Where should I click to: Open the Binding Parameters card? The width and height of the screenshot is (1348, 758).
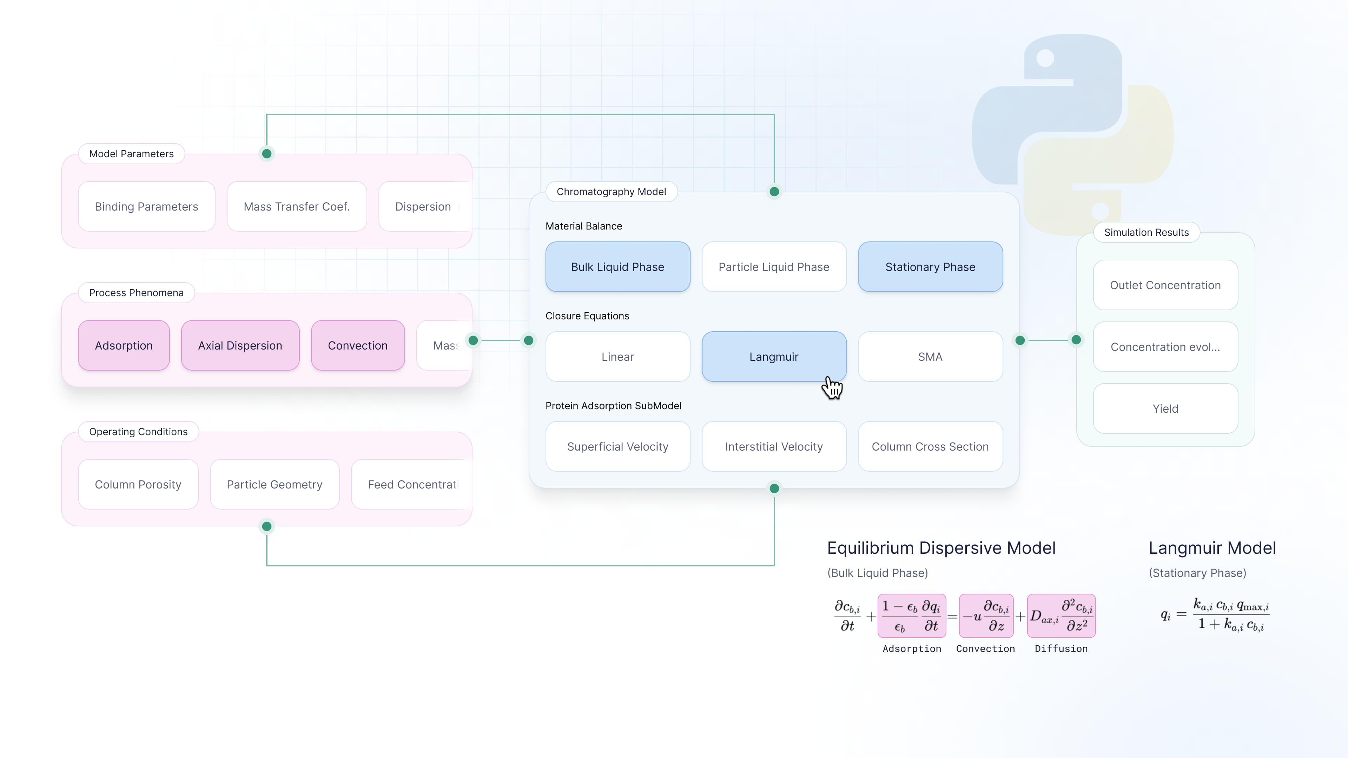[x=146, y=207]
